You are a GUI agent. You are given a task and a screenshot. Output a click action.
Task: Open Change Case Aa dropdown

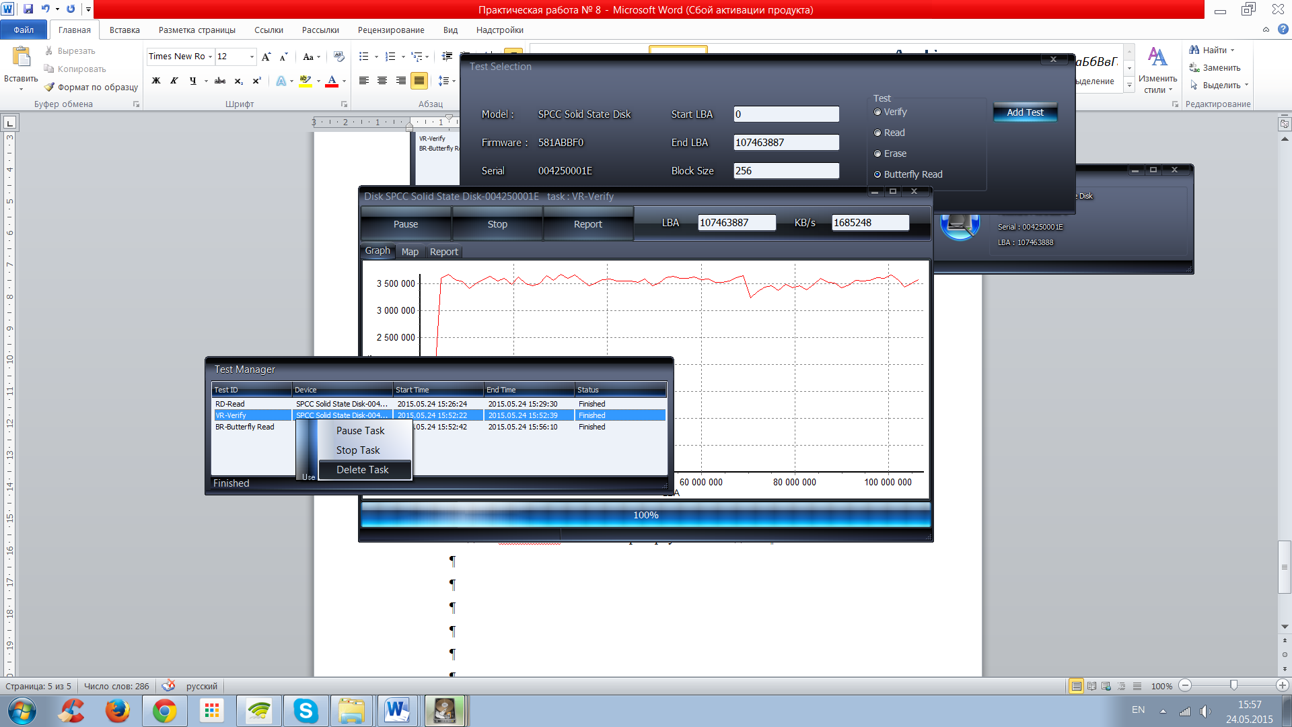(312, 57)
